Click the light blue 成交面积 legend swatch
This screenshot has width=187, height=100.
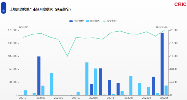coord(87,21)
